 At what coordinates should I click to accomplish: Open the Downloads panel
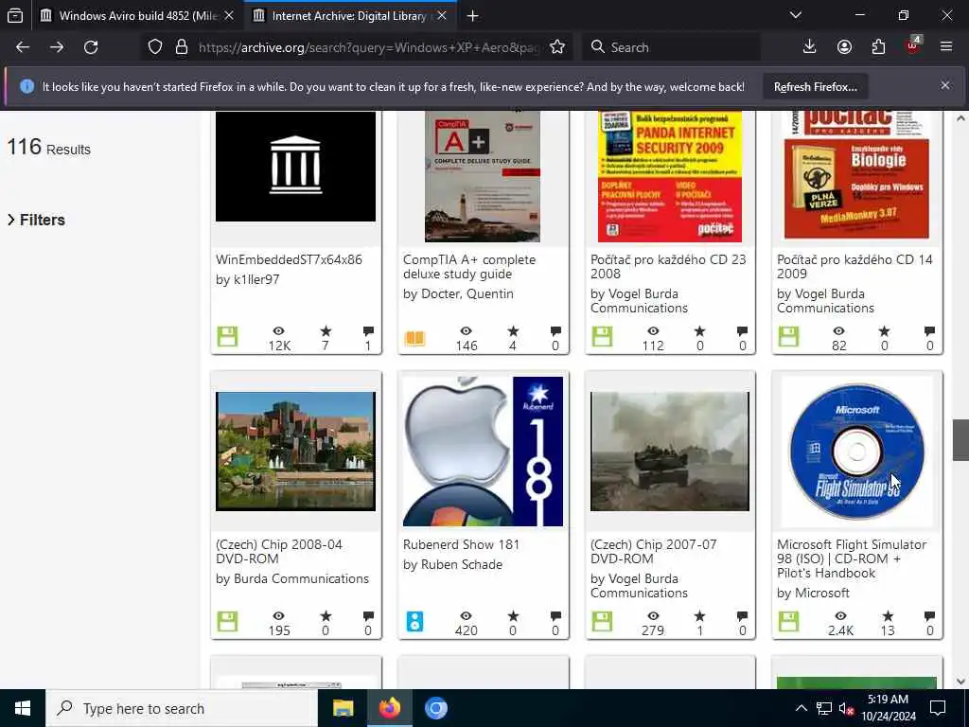click(x=810, y=47)
